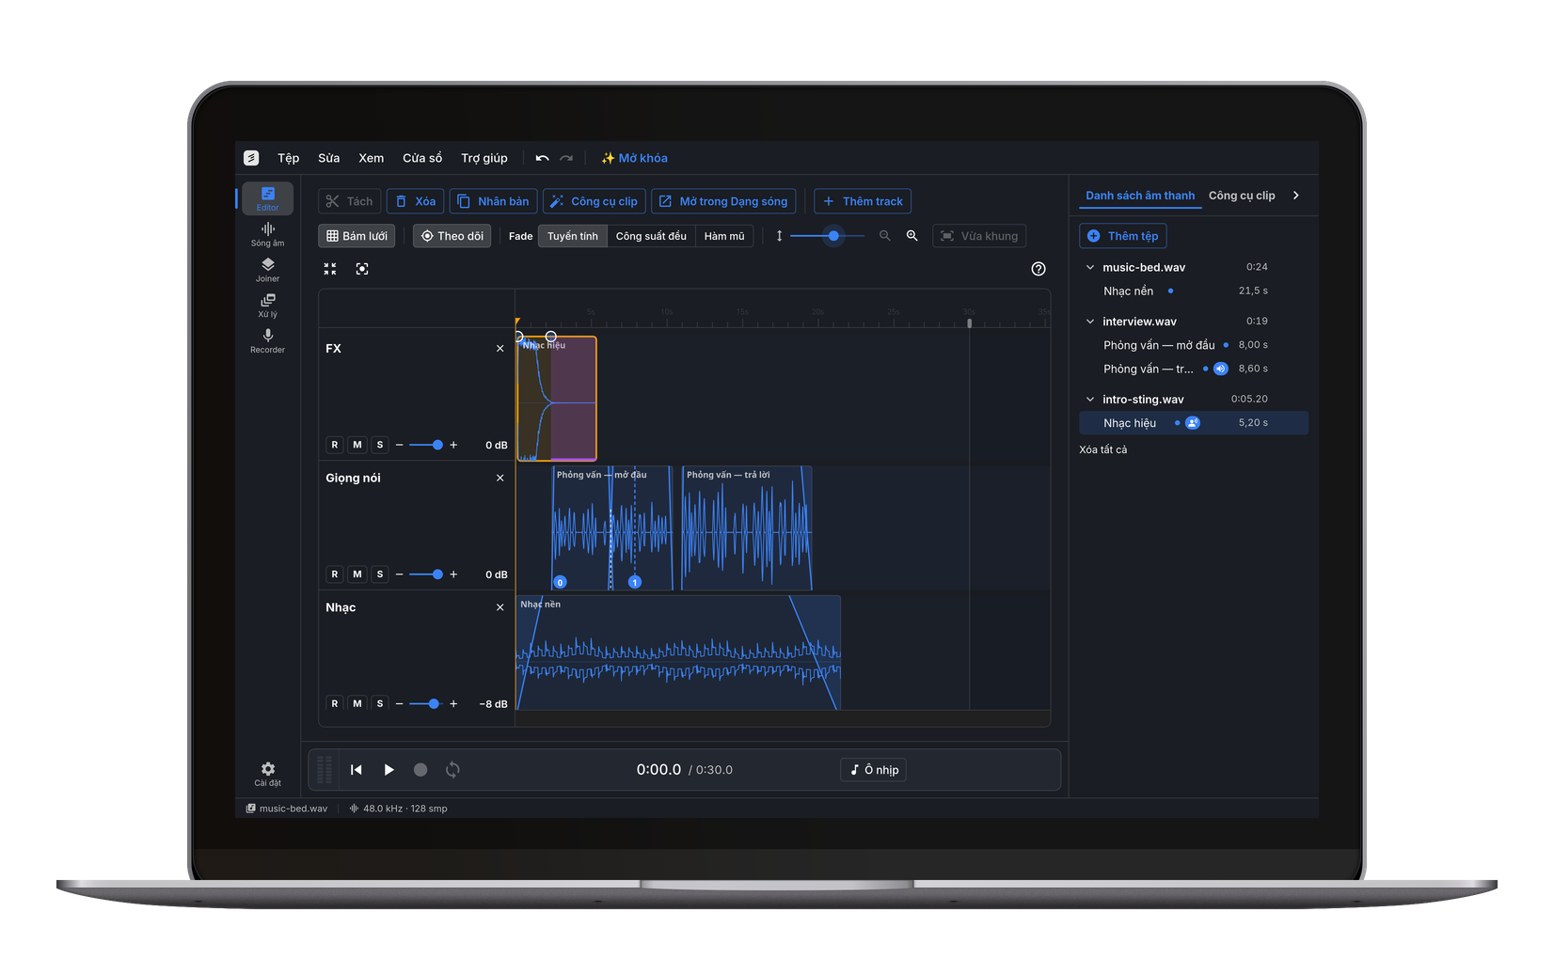Open the Trợ giúp menu
Viewport: 1554px width, 959px height.
coord(484,158)
